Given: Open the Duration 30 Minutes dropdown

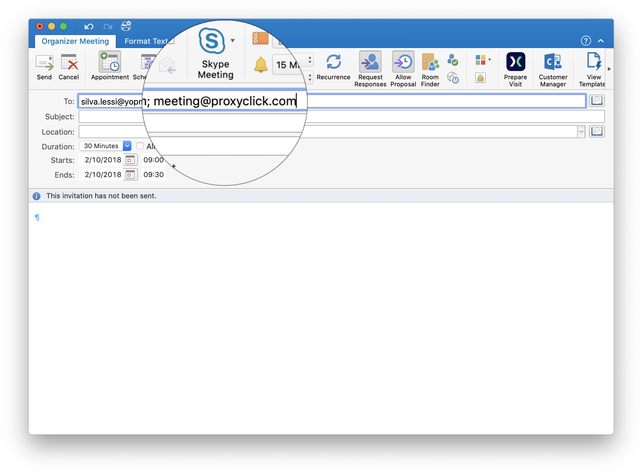Looking at the screenshot, I should point(105,146).
